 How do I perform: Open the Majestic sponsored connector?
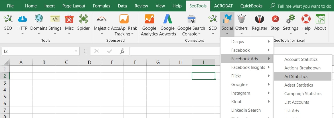pyautogui.click(x=102, y=19)
